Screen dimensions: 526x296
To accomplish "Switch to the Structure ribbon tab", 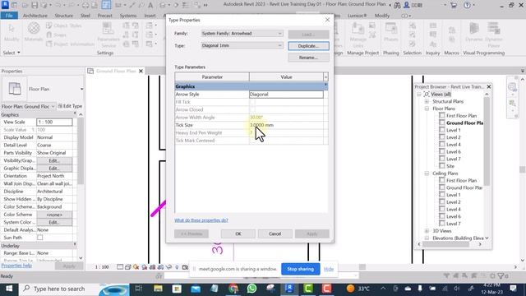I will pos(63,16).
